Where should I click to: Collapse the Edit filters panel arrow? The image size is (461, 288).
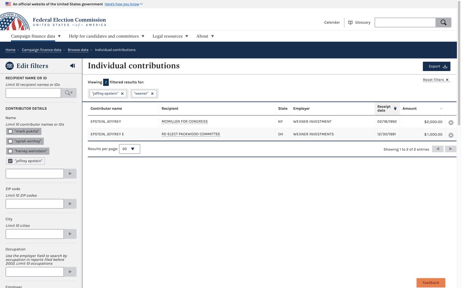72,66
